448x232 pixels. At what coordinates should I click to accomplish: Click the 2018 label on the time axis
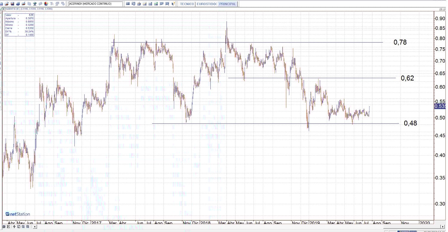click(x=205, y=223)
